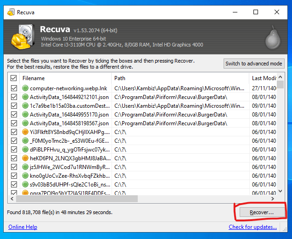Select the kno0gUoCvZee-RhsXvbqFZkhb filename
Viewport: 292px width, 239px height.
pyautogui.click(x=70, y=176)
